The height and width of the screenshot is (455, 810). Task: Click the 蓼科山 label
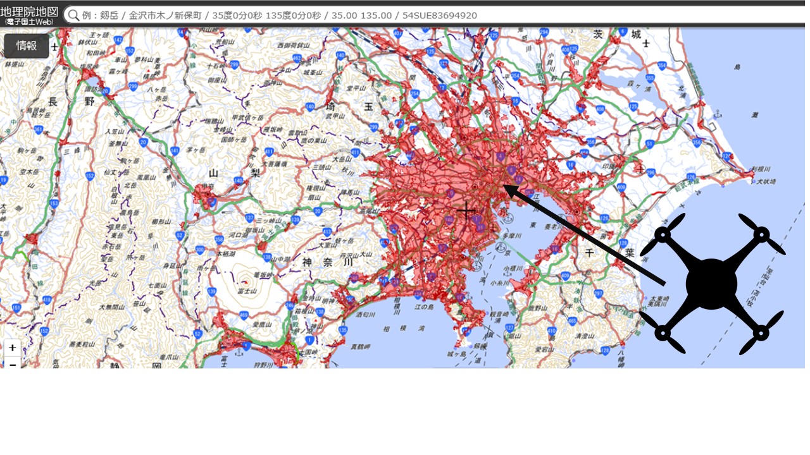144,59
